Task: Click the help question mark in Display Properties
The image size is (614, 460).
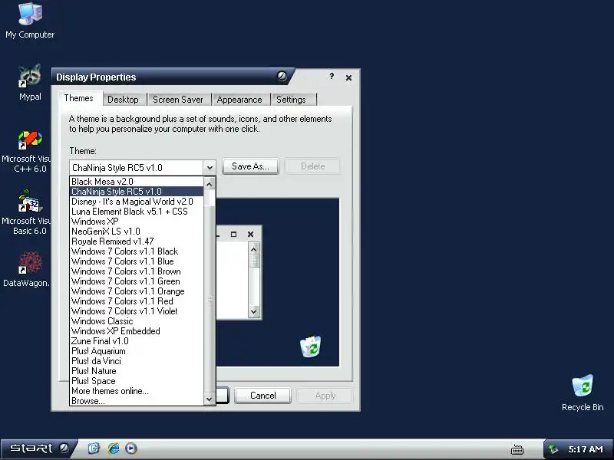Action: tap(332, 76)
